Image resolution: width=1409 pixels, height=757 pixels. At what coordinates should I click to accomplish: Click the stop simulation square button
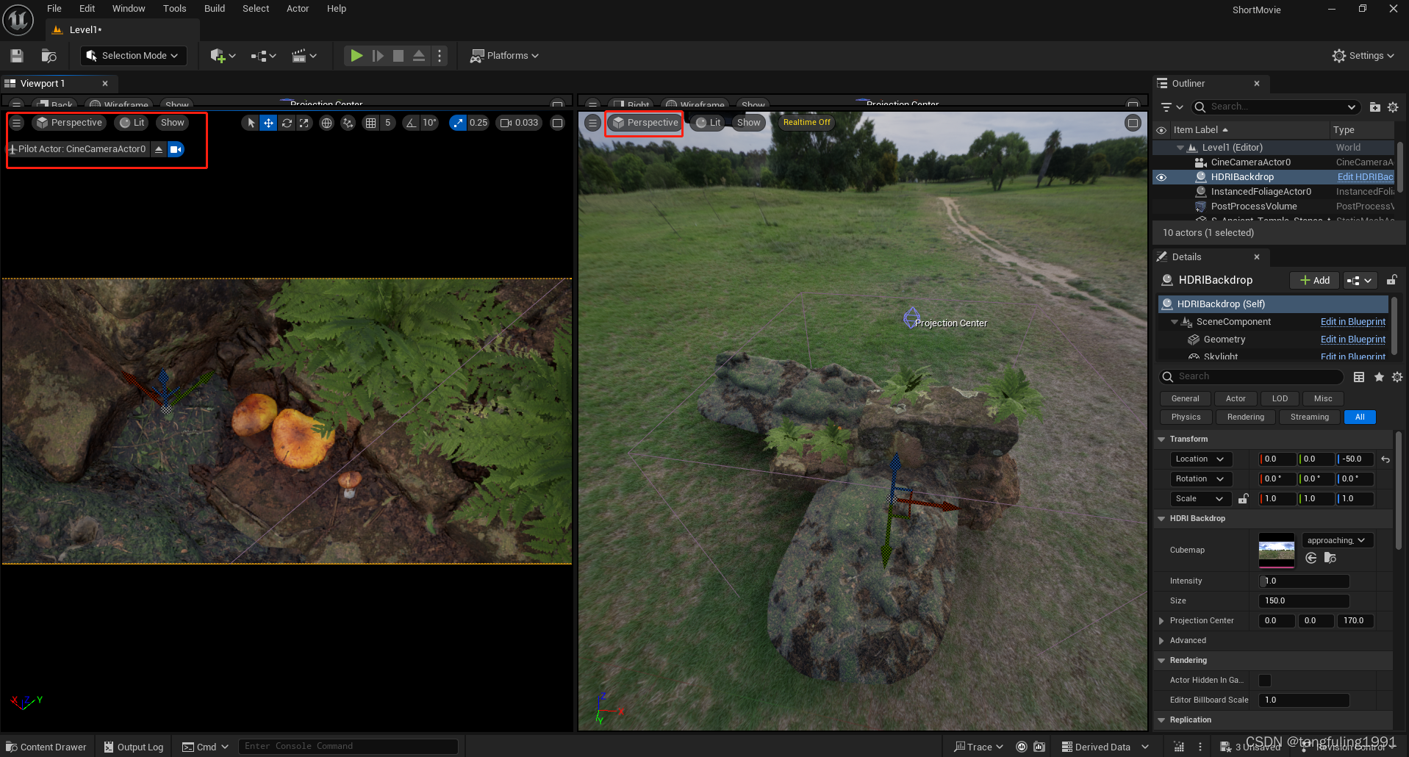(398, 56)
